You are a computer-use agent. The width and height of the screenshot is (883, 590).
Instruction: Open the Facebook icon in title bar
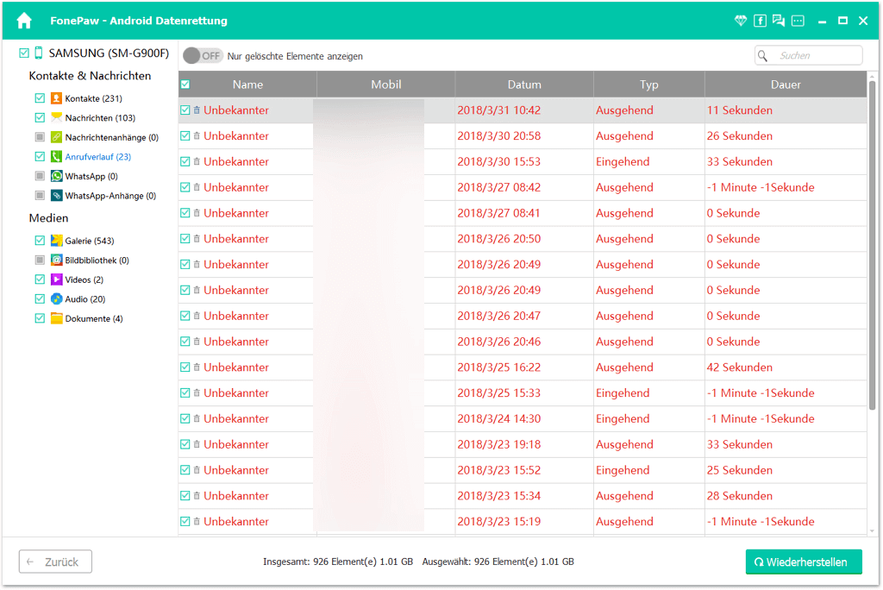click(x=760, y=21)
